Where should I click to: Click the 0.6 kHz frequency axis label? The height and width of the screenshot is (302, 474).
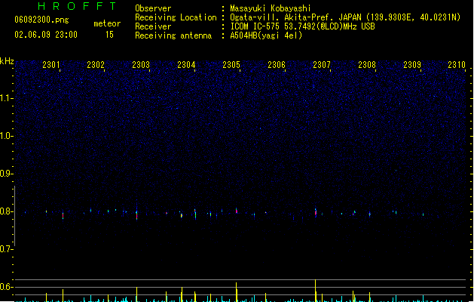tap(6, 287)
